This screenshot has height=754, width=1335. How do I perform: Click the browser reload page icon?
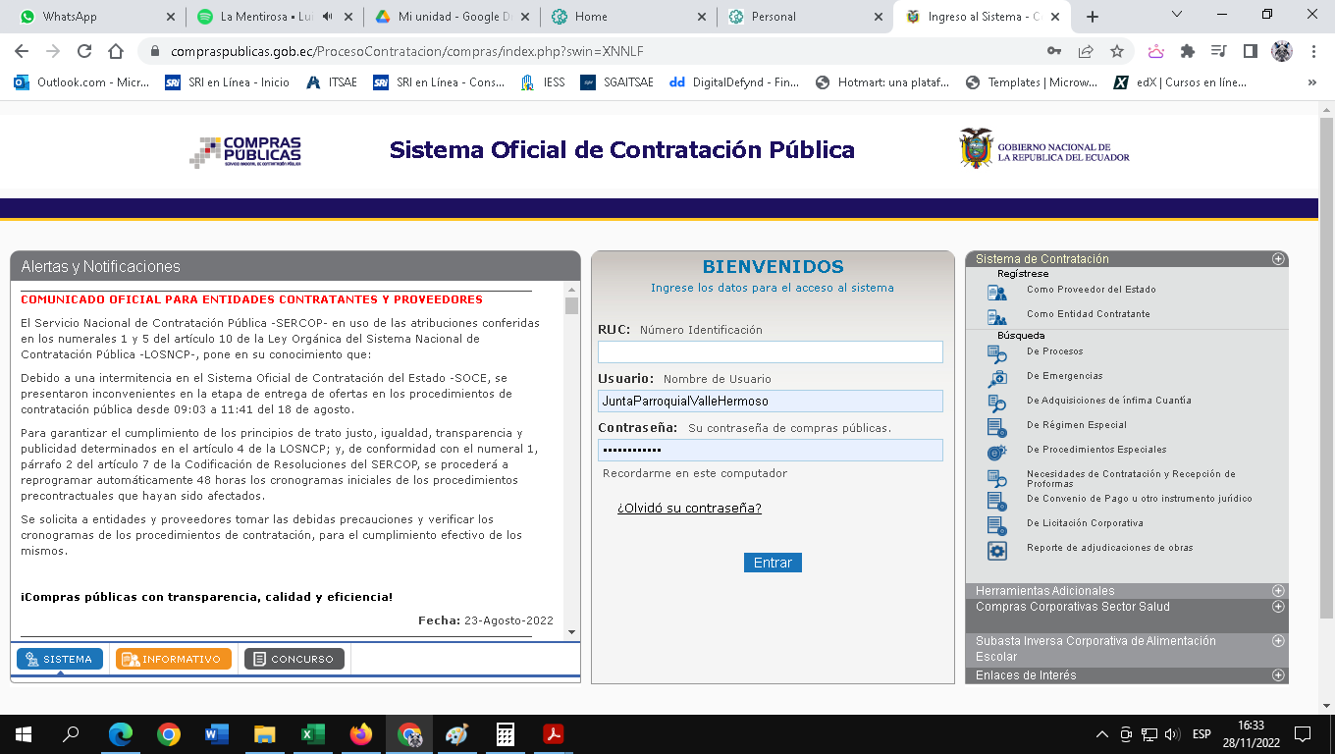tap(84, 51)
